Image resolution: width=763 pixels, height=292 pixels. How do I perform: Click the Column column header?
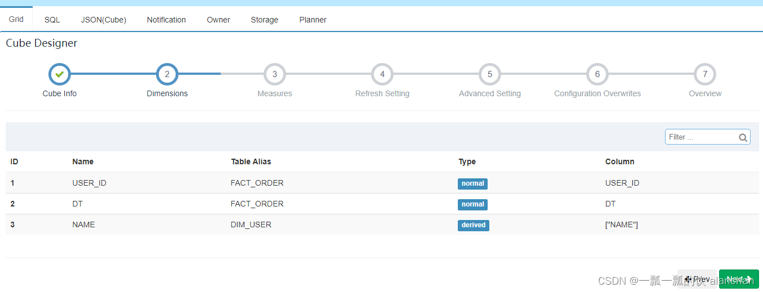(620, 161)
